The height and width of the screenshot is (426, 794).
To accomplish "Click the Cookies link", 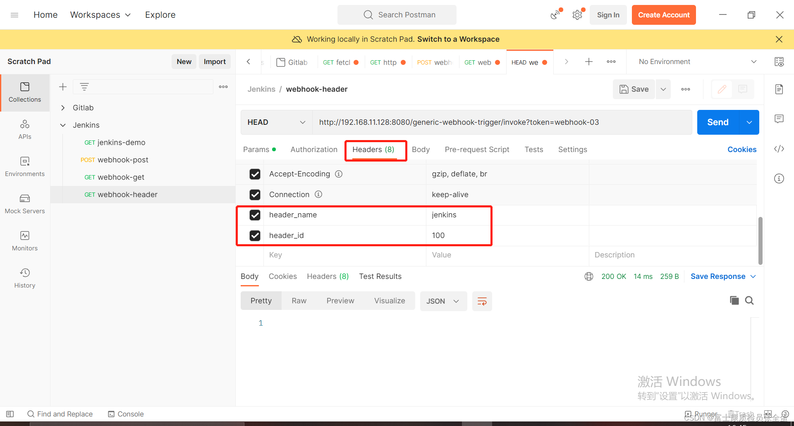I will pyautogui.click(x=742, y=150).
